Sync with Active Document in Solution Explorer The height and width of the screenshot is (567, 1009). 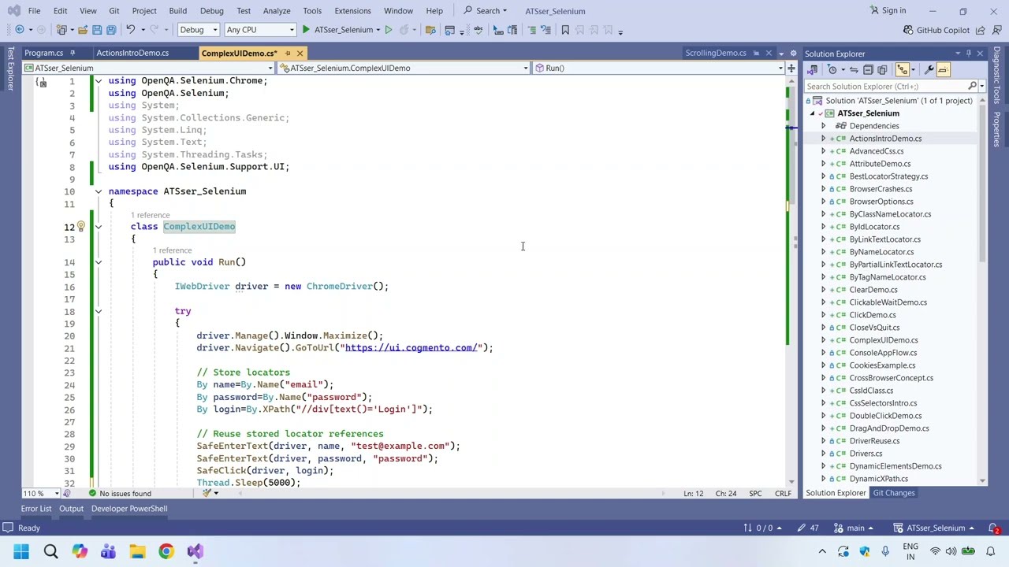(x=854, y=69)
